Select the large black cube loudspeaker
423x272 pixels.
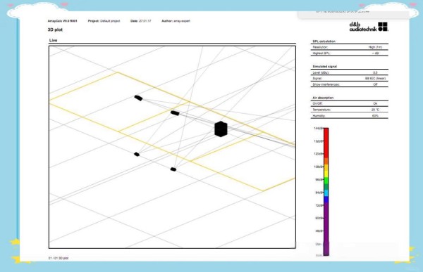point(221,129)
